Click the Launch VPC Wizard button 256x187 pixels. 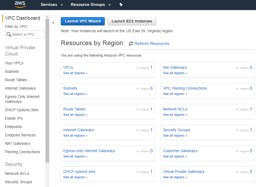[x=83, y=21]
